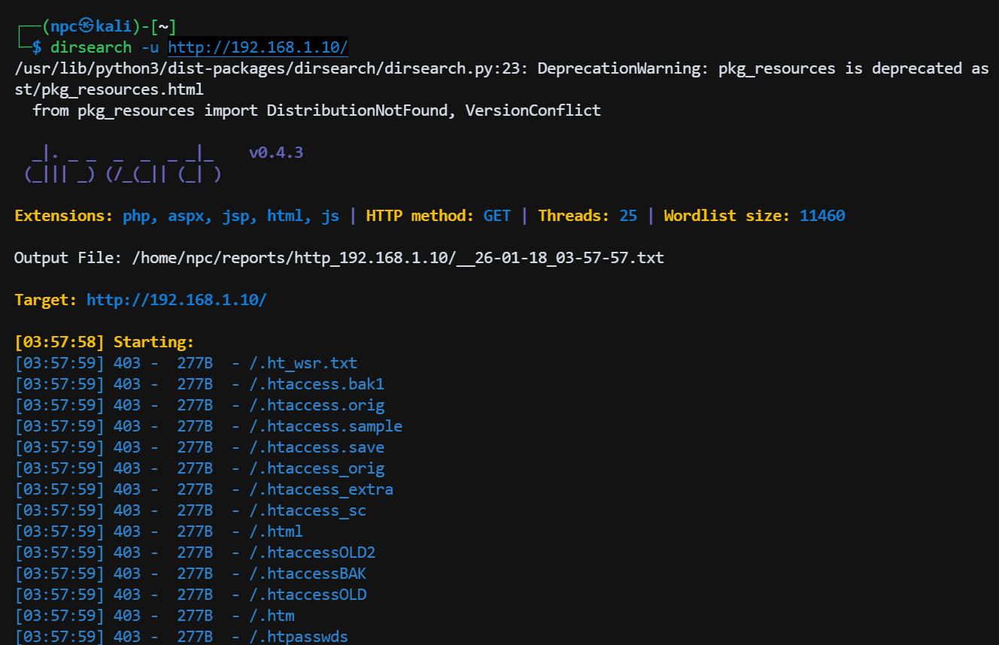999x645 pixels.
Task: Click the extensions list starting with php
Action: point(231,216)
